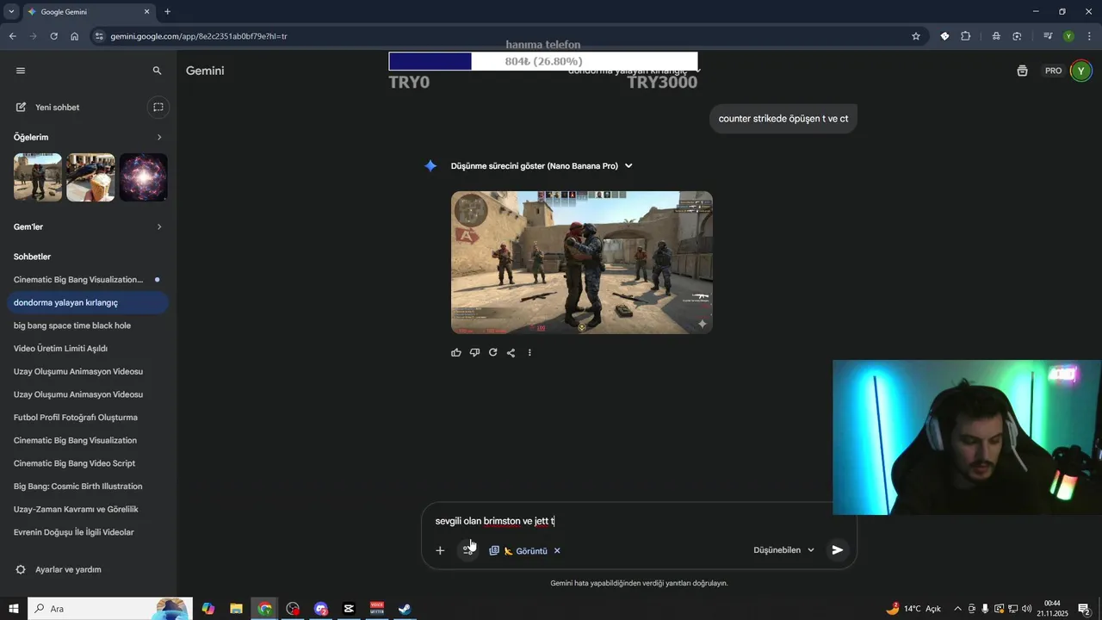This screenshot has height=620, width=1102.
Task: Click the Gemini sparkle icon beside response
Action: point(430,166)
